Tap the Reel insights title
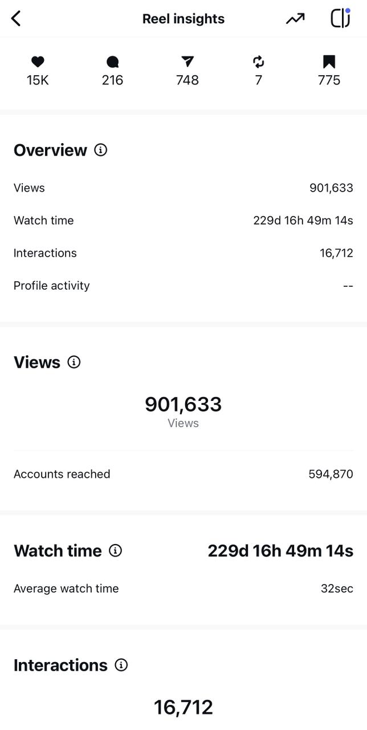Viewport: 367px width, 730px height. point(183,19)
